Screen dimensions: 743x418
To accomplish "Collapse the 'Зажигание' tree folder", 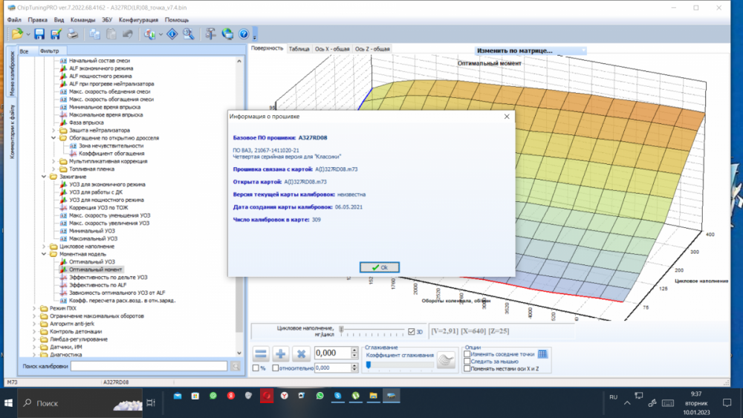I will click(x=44, y=177).
